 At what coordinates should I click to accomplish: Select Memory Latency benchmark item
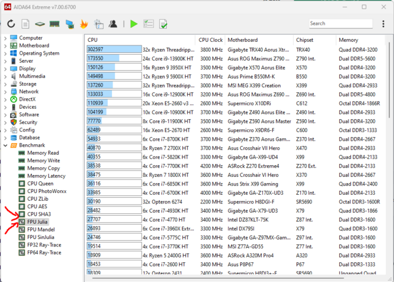pos(47,176)
